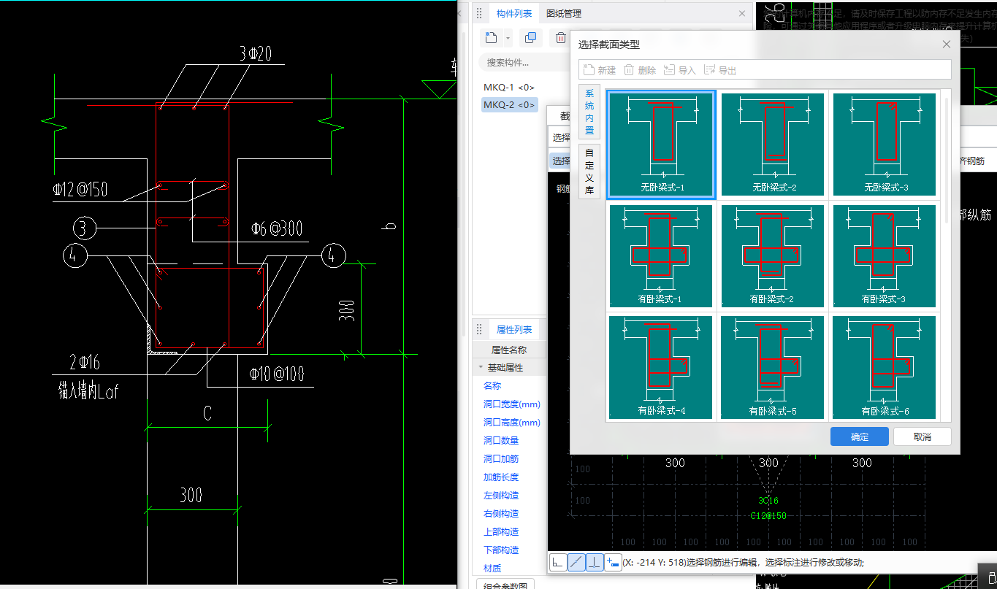
Task: Toggle the diagonal line snap icon
Action: click(x=576, y=563)
